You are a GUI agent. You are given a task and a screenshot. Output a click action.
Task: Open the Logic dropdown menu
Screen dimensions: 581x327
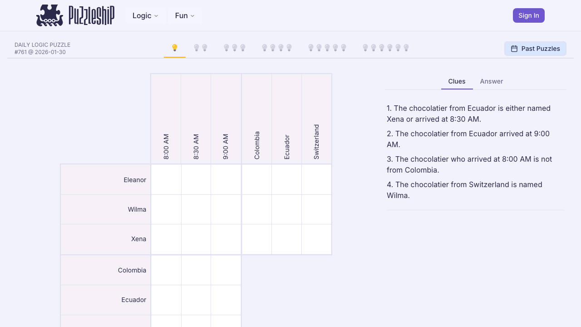click(145, 15)
